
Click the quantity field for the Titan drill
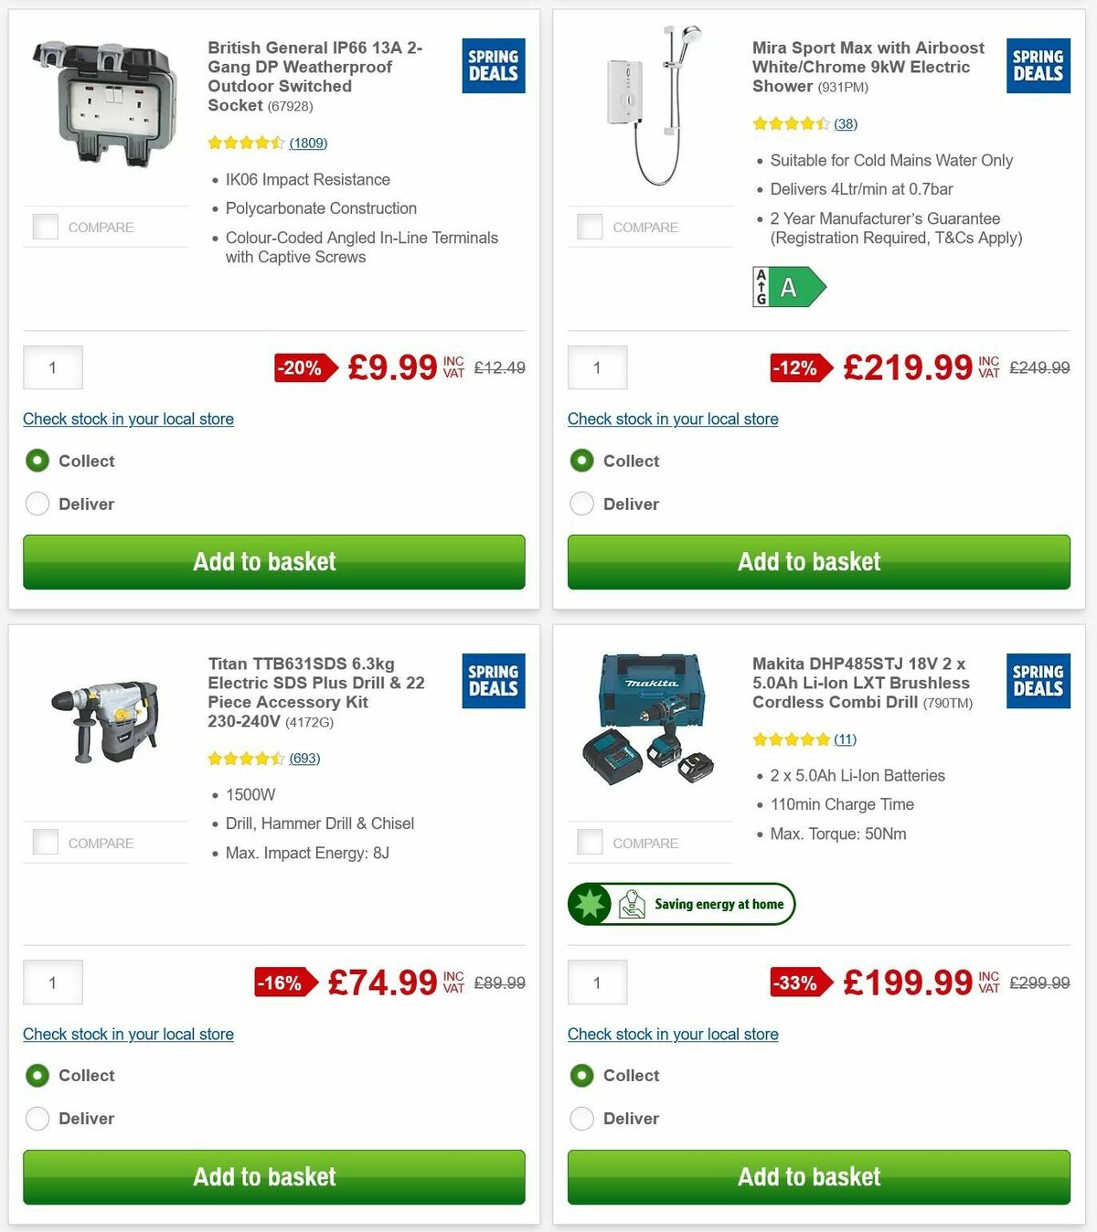click(52, 982)
